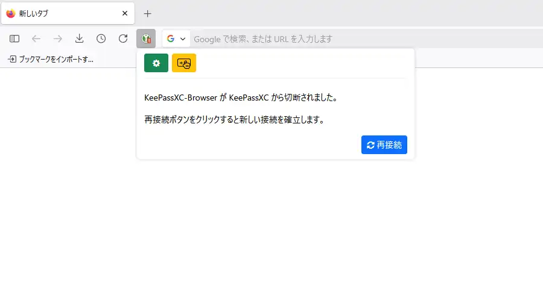
Task: Focus the Google search or URL field
Action: tap(367, 39)
